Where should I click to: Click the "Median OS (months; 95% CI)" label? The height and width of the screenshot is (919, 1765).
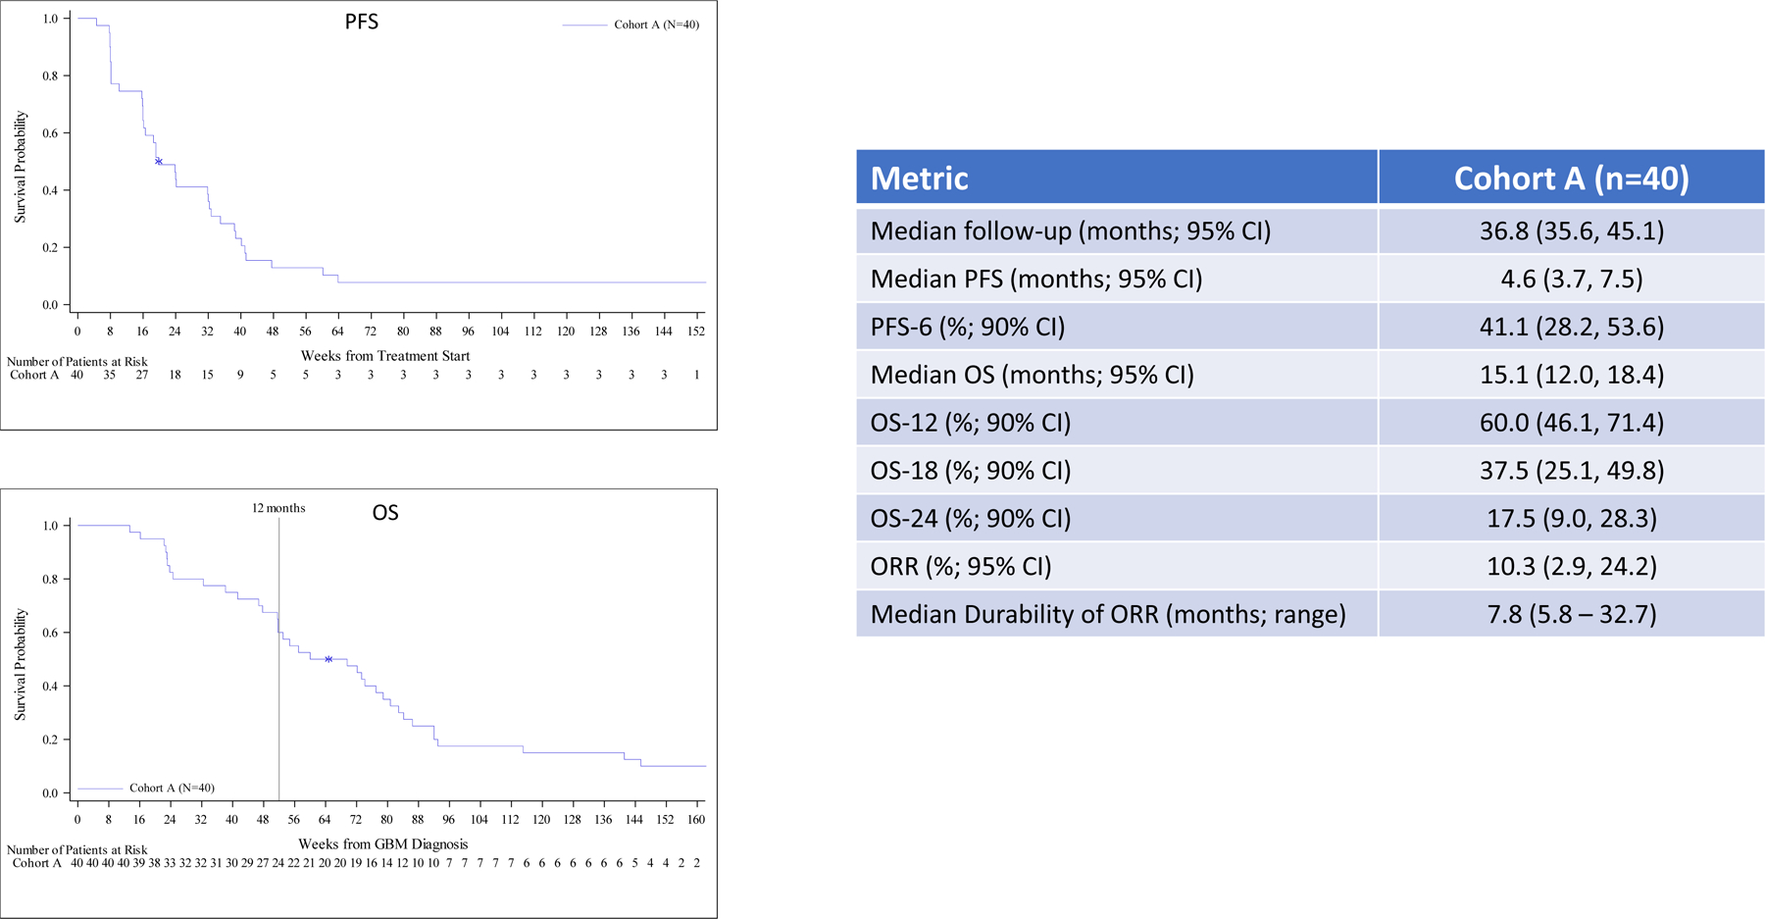pyautogui.click(x=1033, y=375)
